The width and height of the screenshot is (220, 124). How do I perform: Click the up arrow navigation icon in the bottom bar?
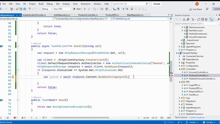32,118
